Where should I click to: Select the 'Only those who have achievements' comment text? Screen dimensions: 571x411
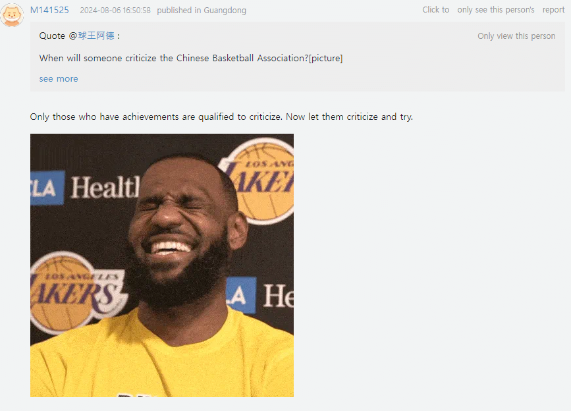221,117
